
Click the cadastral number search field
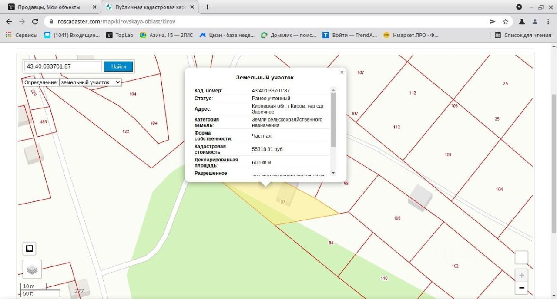click(64, 66)
